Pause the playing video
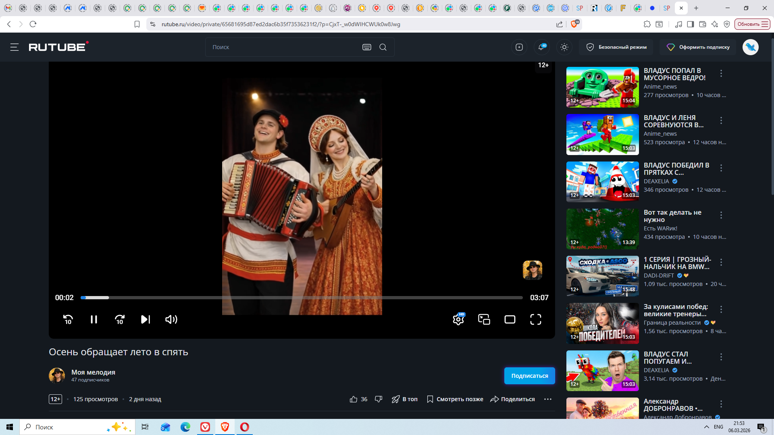The height and width of the screenshot is (435, 774). coord(94,319)
